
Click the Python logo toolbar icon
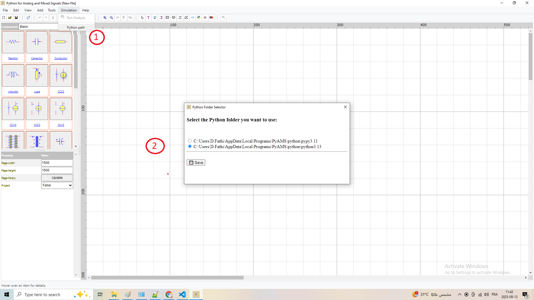pos(199,17)
